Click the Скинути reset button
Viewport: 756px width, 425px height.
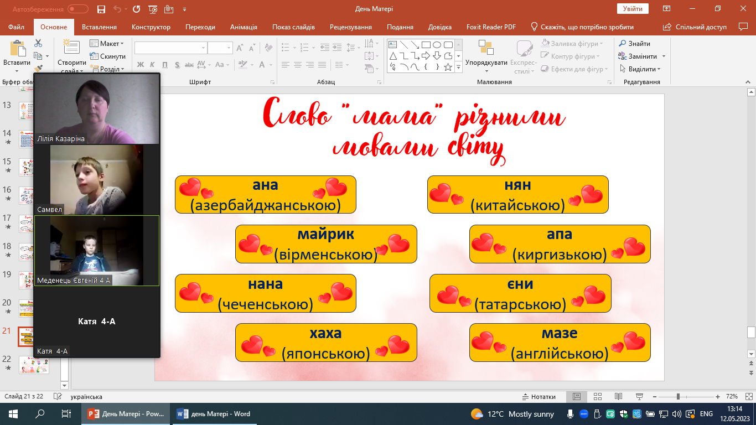tap(107, 56)
